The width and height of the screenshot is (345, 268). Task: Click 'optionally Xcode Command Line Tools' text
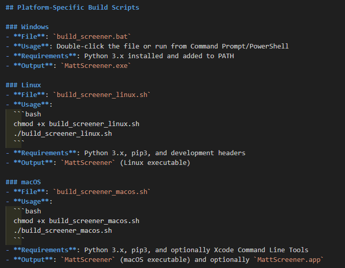[x=240, y=250]
